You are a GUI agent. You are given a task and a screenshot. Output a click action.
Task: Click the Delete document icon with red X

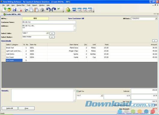[x=20, y=10]
